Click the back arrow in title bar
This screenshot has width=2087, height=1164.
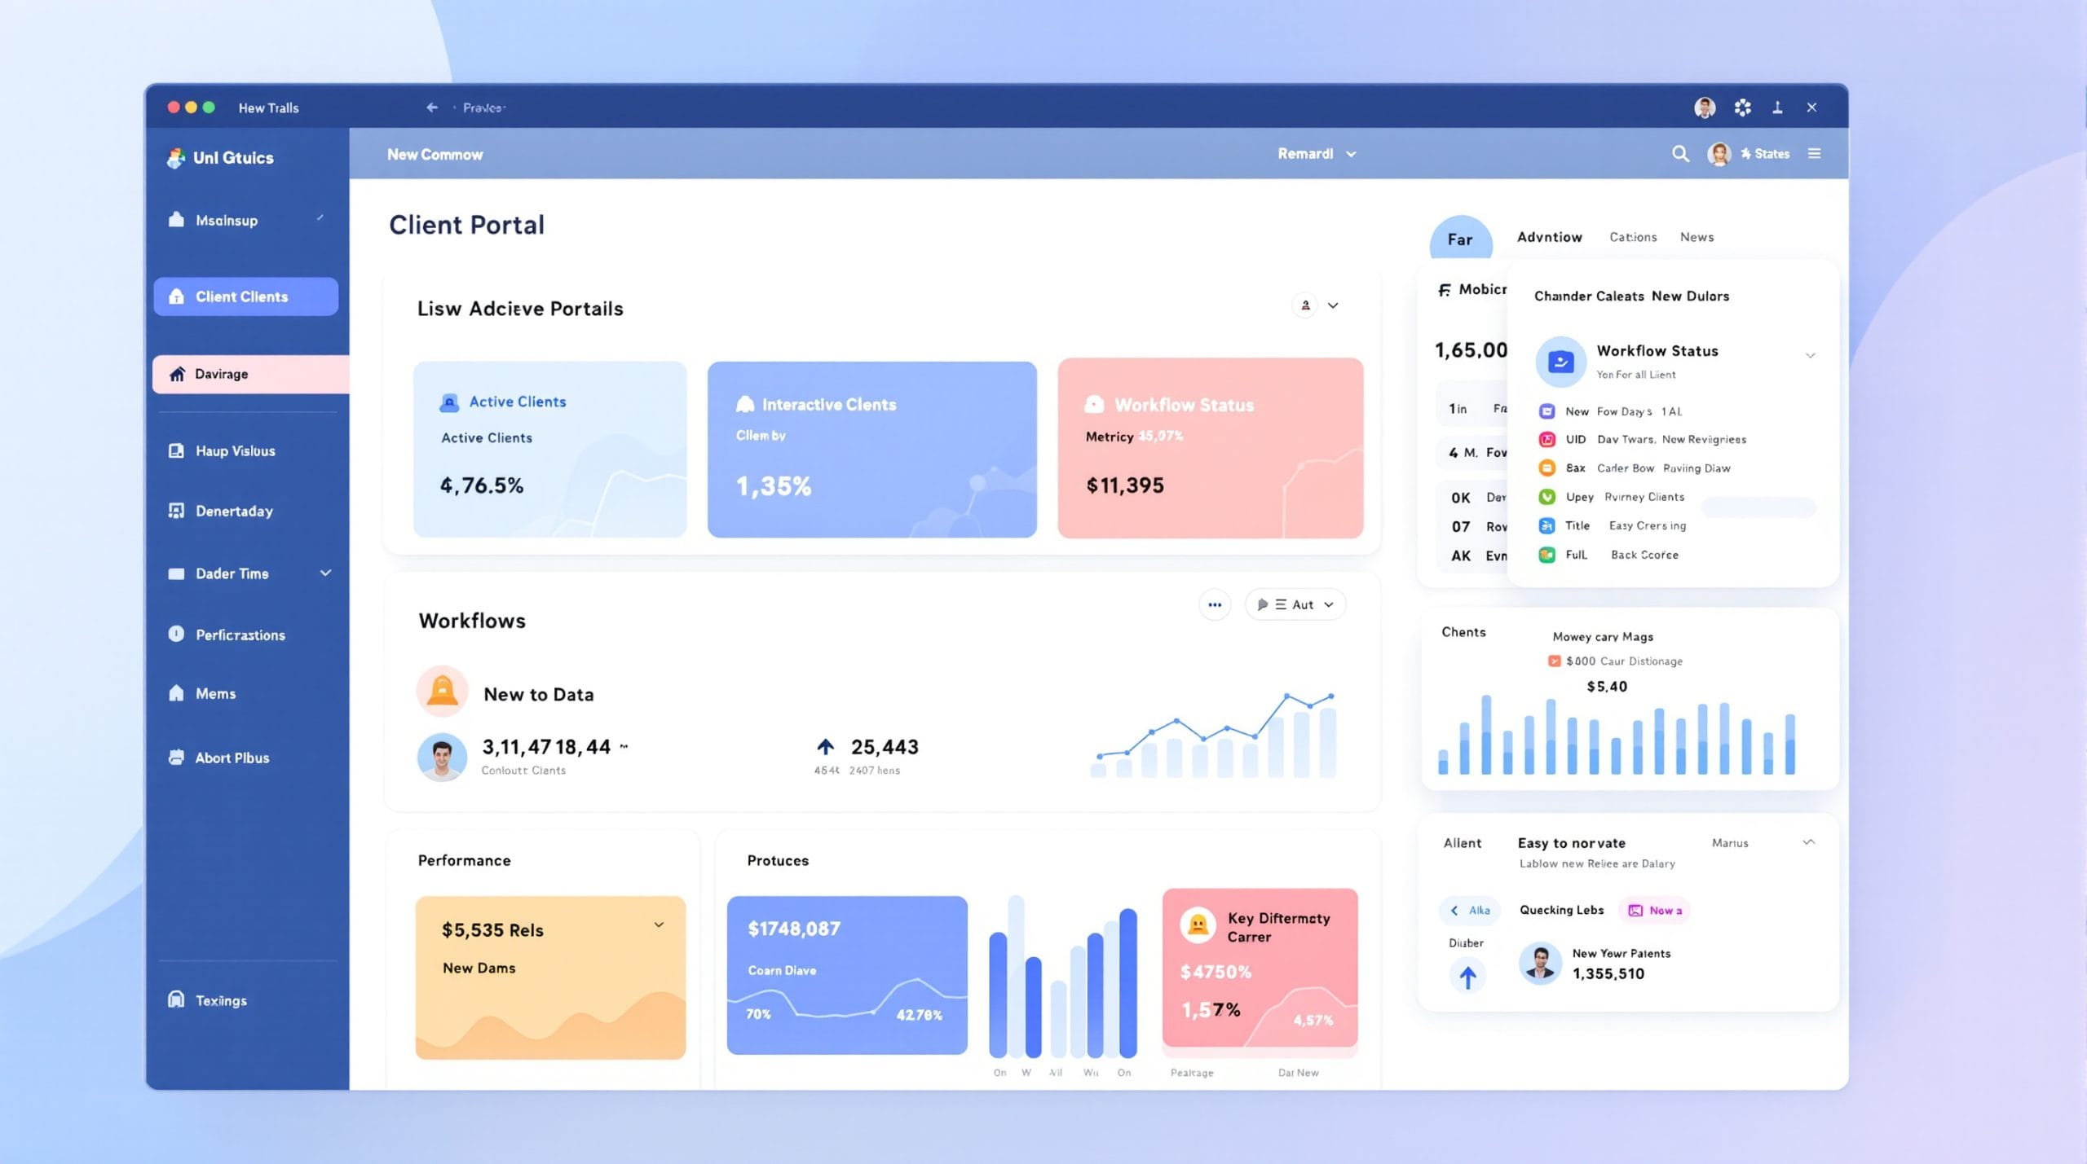click(x=432, y=108)
